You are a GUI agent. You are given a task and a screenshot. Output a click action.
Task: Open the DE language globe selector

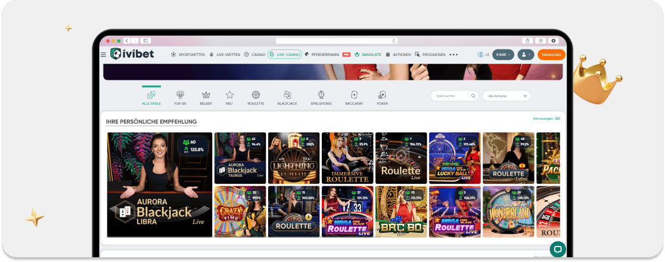[483, 55]
